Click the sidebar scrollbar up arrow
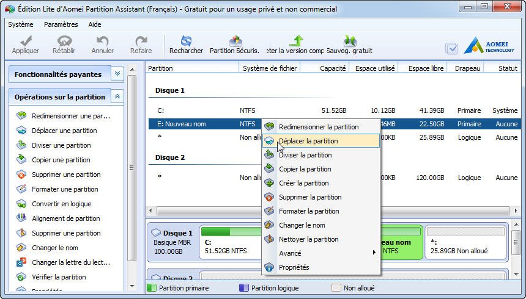Image resolution: width=526 pixels, height=299 pixels. click(132, 70)
